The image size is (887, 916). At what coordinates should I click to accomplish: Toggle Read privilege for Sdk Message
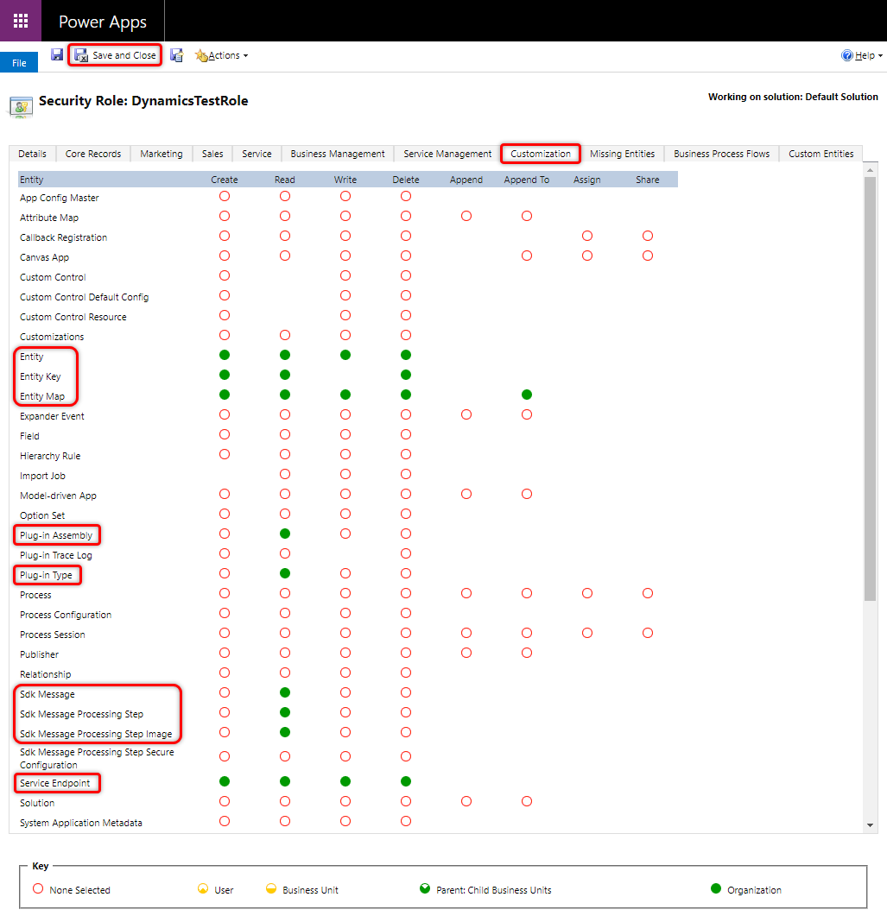tap(285, 693)
